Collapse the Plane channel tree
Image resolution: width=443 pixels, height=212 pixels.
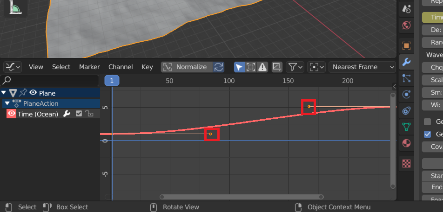click(4, 93)
